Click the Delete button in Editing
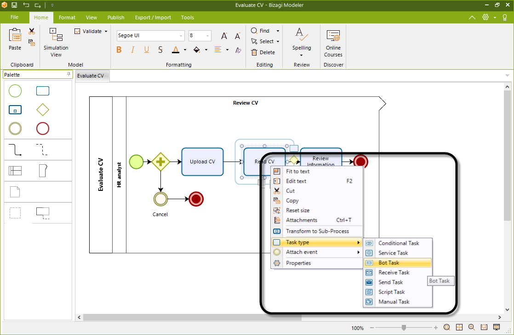The image size is (514, 335). pyautogui.click(x=263, y=52)
